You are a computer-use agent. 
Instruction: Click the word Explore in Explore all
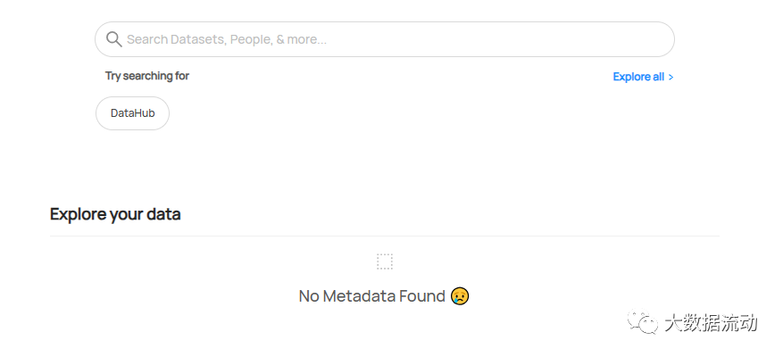tap(631, 77)
